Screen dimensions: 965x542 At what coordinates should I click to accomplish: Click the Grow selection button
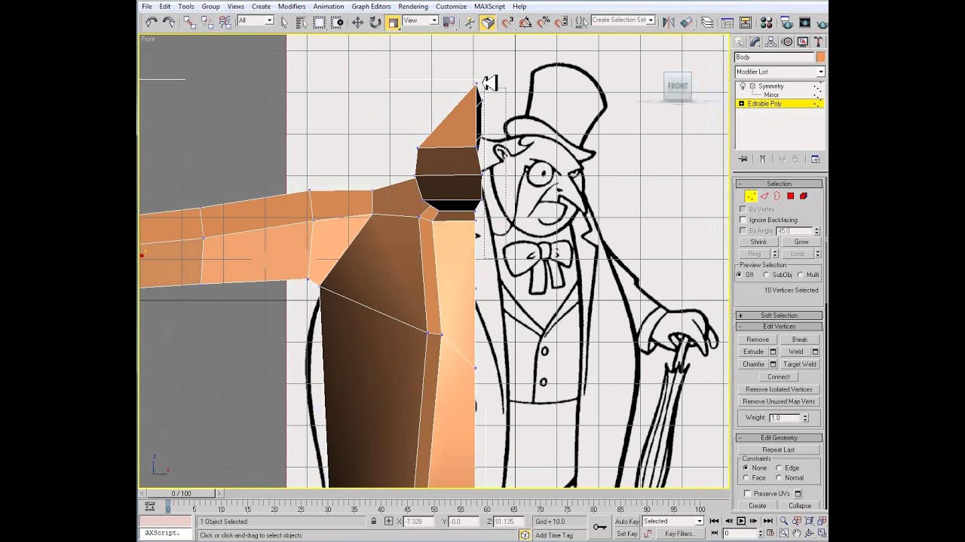coord(801,242)
